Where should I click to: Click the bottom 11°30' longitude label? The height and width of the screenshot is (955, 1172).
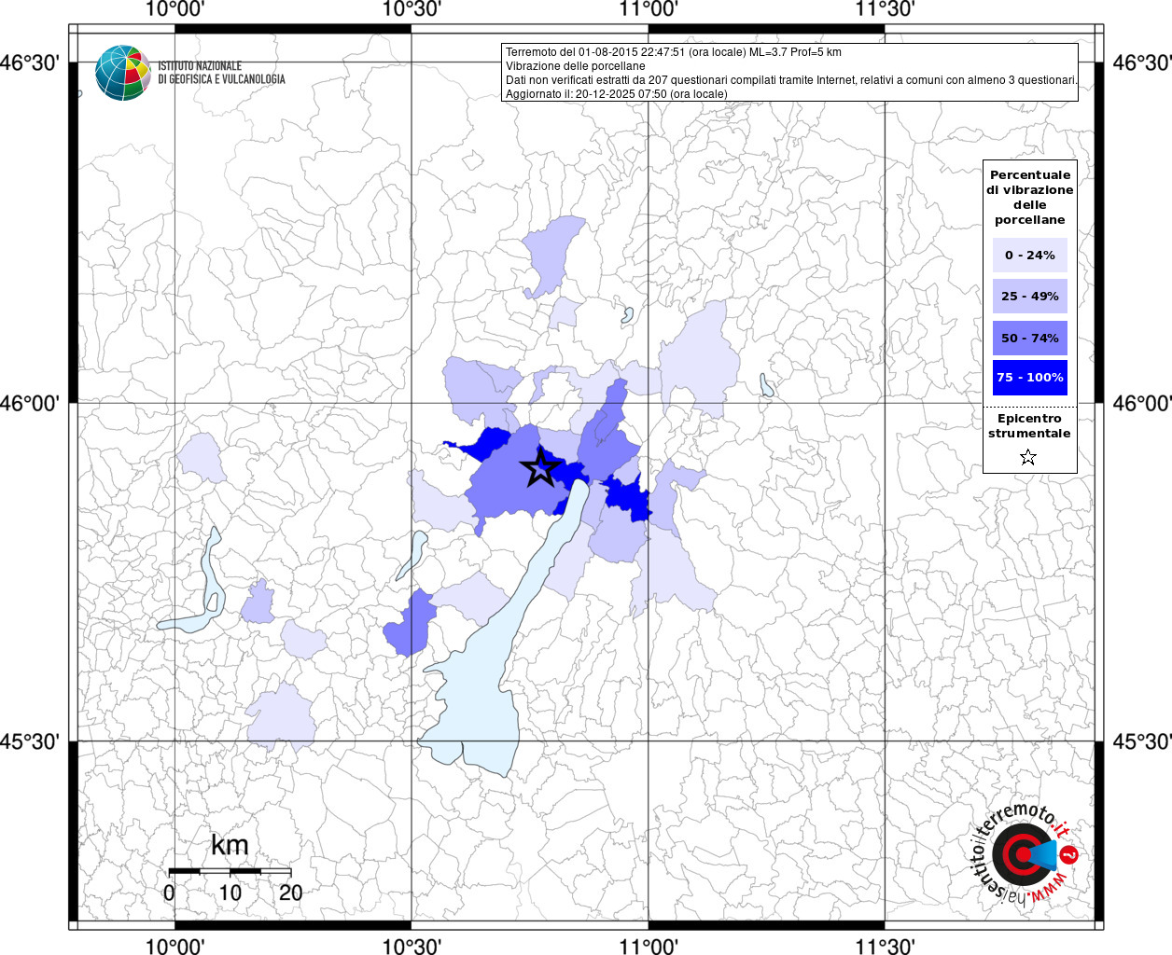(884, 946)
